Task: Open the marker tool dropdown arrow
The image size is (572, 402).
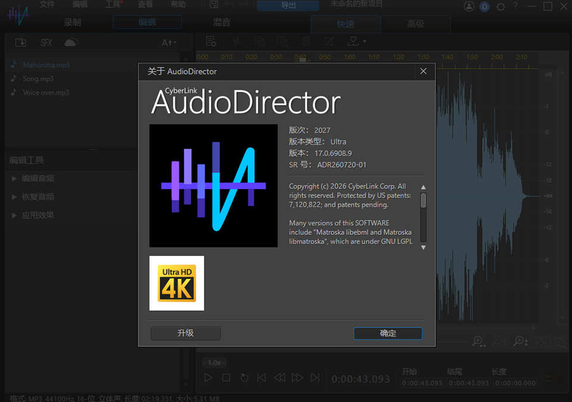Action: pyautogui.click(x=365, y=42)
